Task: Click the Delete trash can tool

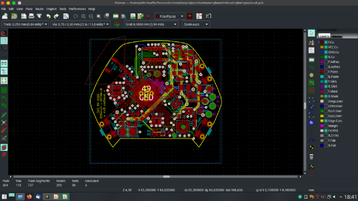Action: [x=312, y=157]
